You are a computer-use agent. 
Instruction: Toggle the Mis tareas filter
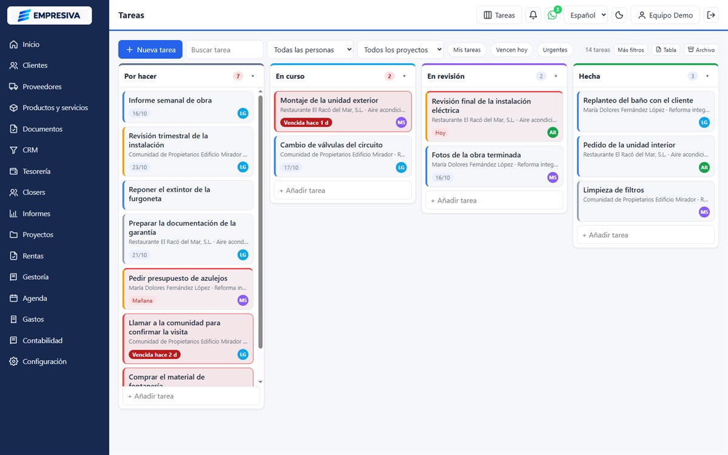pyautogui.click(x=467, y=50)
